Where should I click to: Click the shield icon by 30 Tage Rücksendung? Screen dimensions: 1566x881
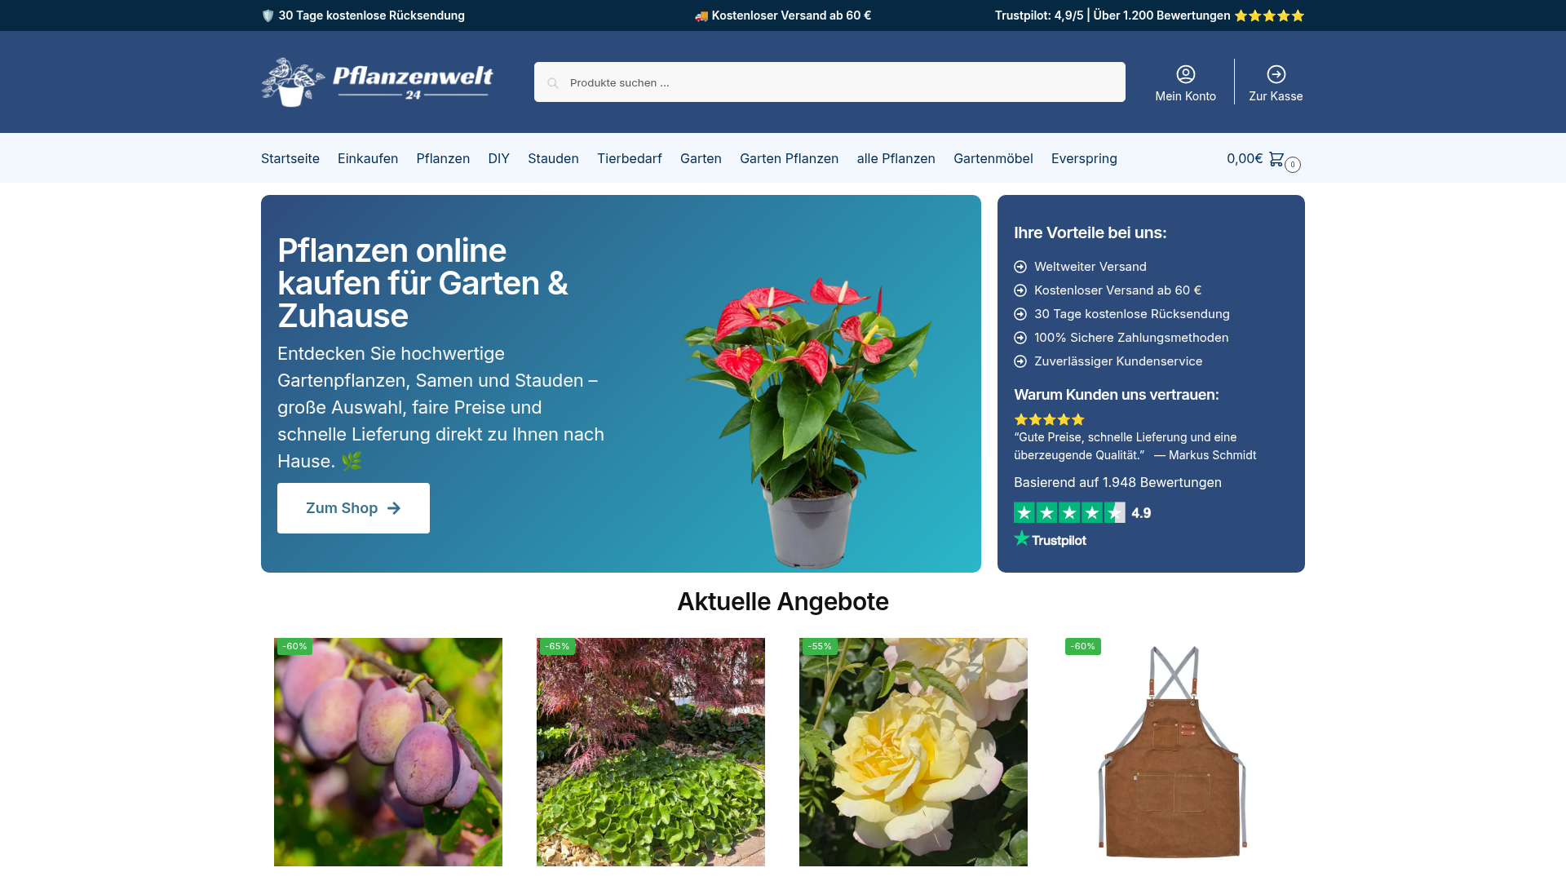click(268, 15)
